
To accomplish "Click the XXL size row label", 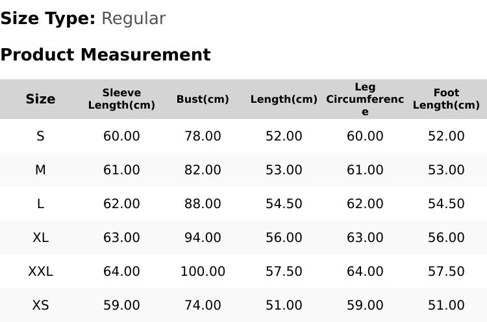I will (40, 271).
